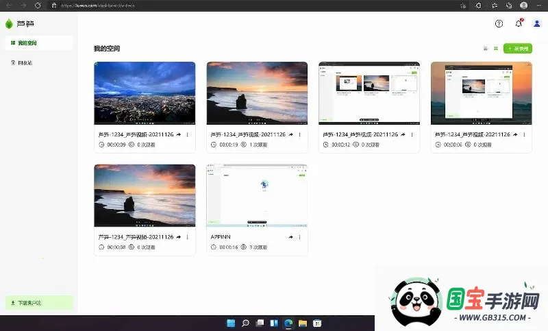
Task: Switch to grid view layout
Action: [x=495, y=49]
